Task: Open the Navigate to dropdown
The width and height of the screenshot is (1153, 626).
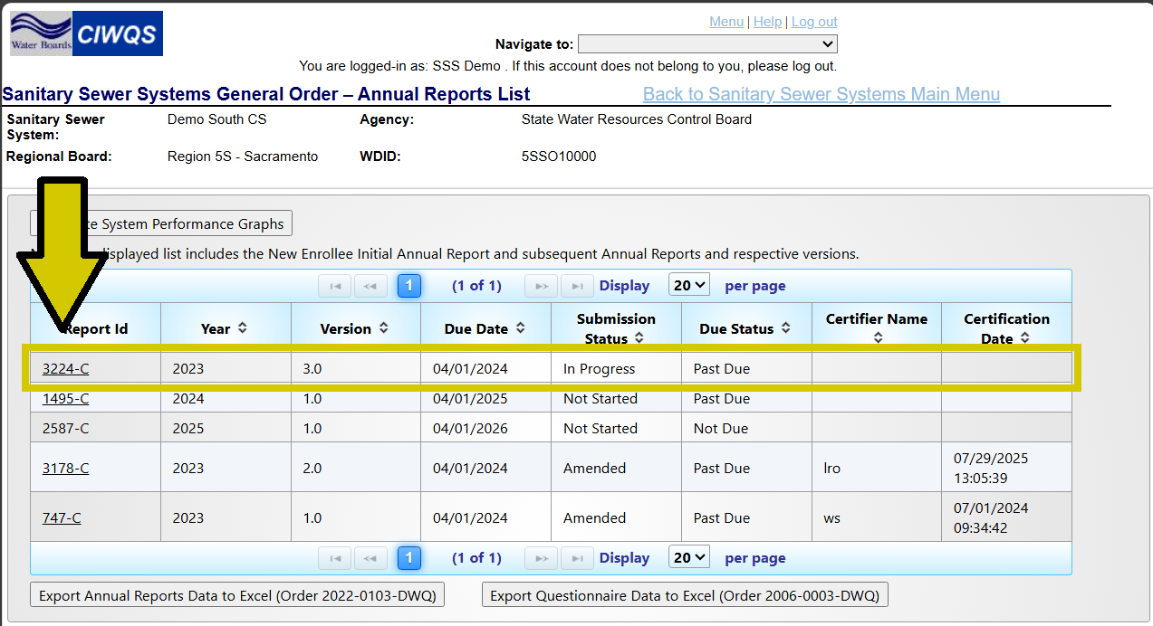Action: [707, 44]
